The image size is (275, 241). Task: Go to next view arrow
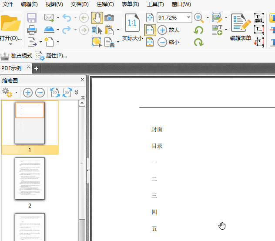point(84,30)
